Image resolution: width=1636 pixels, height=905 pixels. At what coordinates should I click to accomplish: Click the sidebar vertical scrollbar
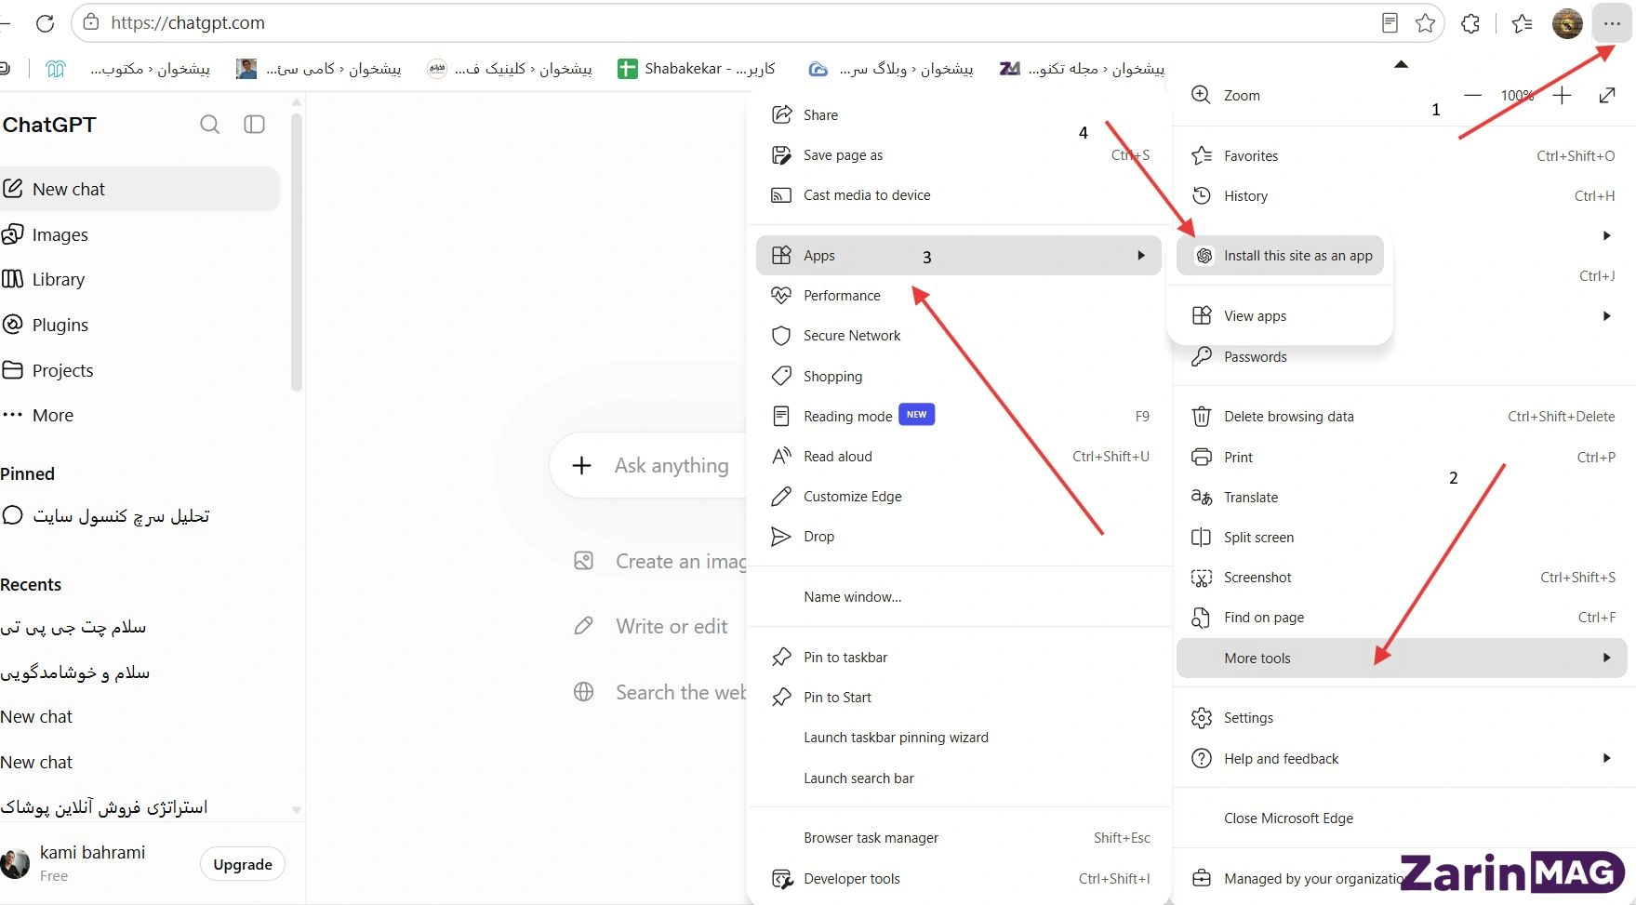297,251
